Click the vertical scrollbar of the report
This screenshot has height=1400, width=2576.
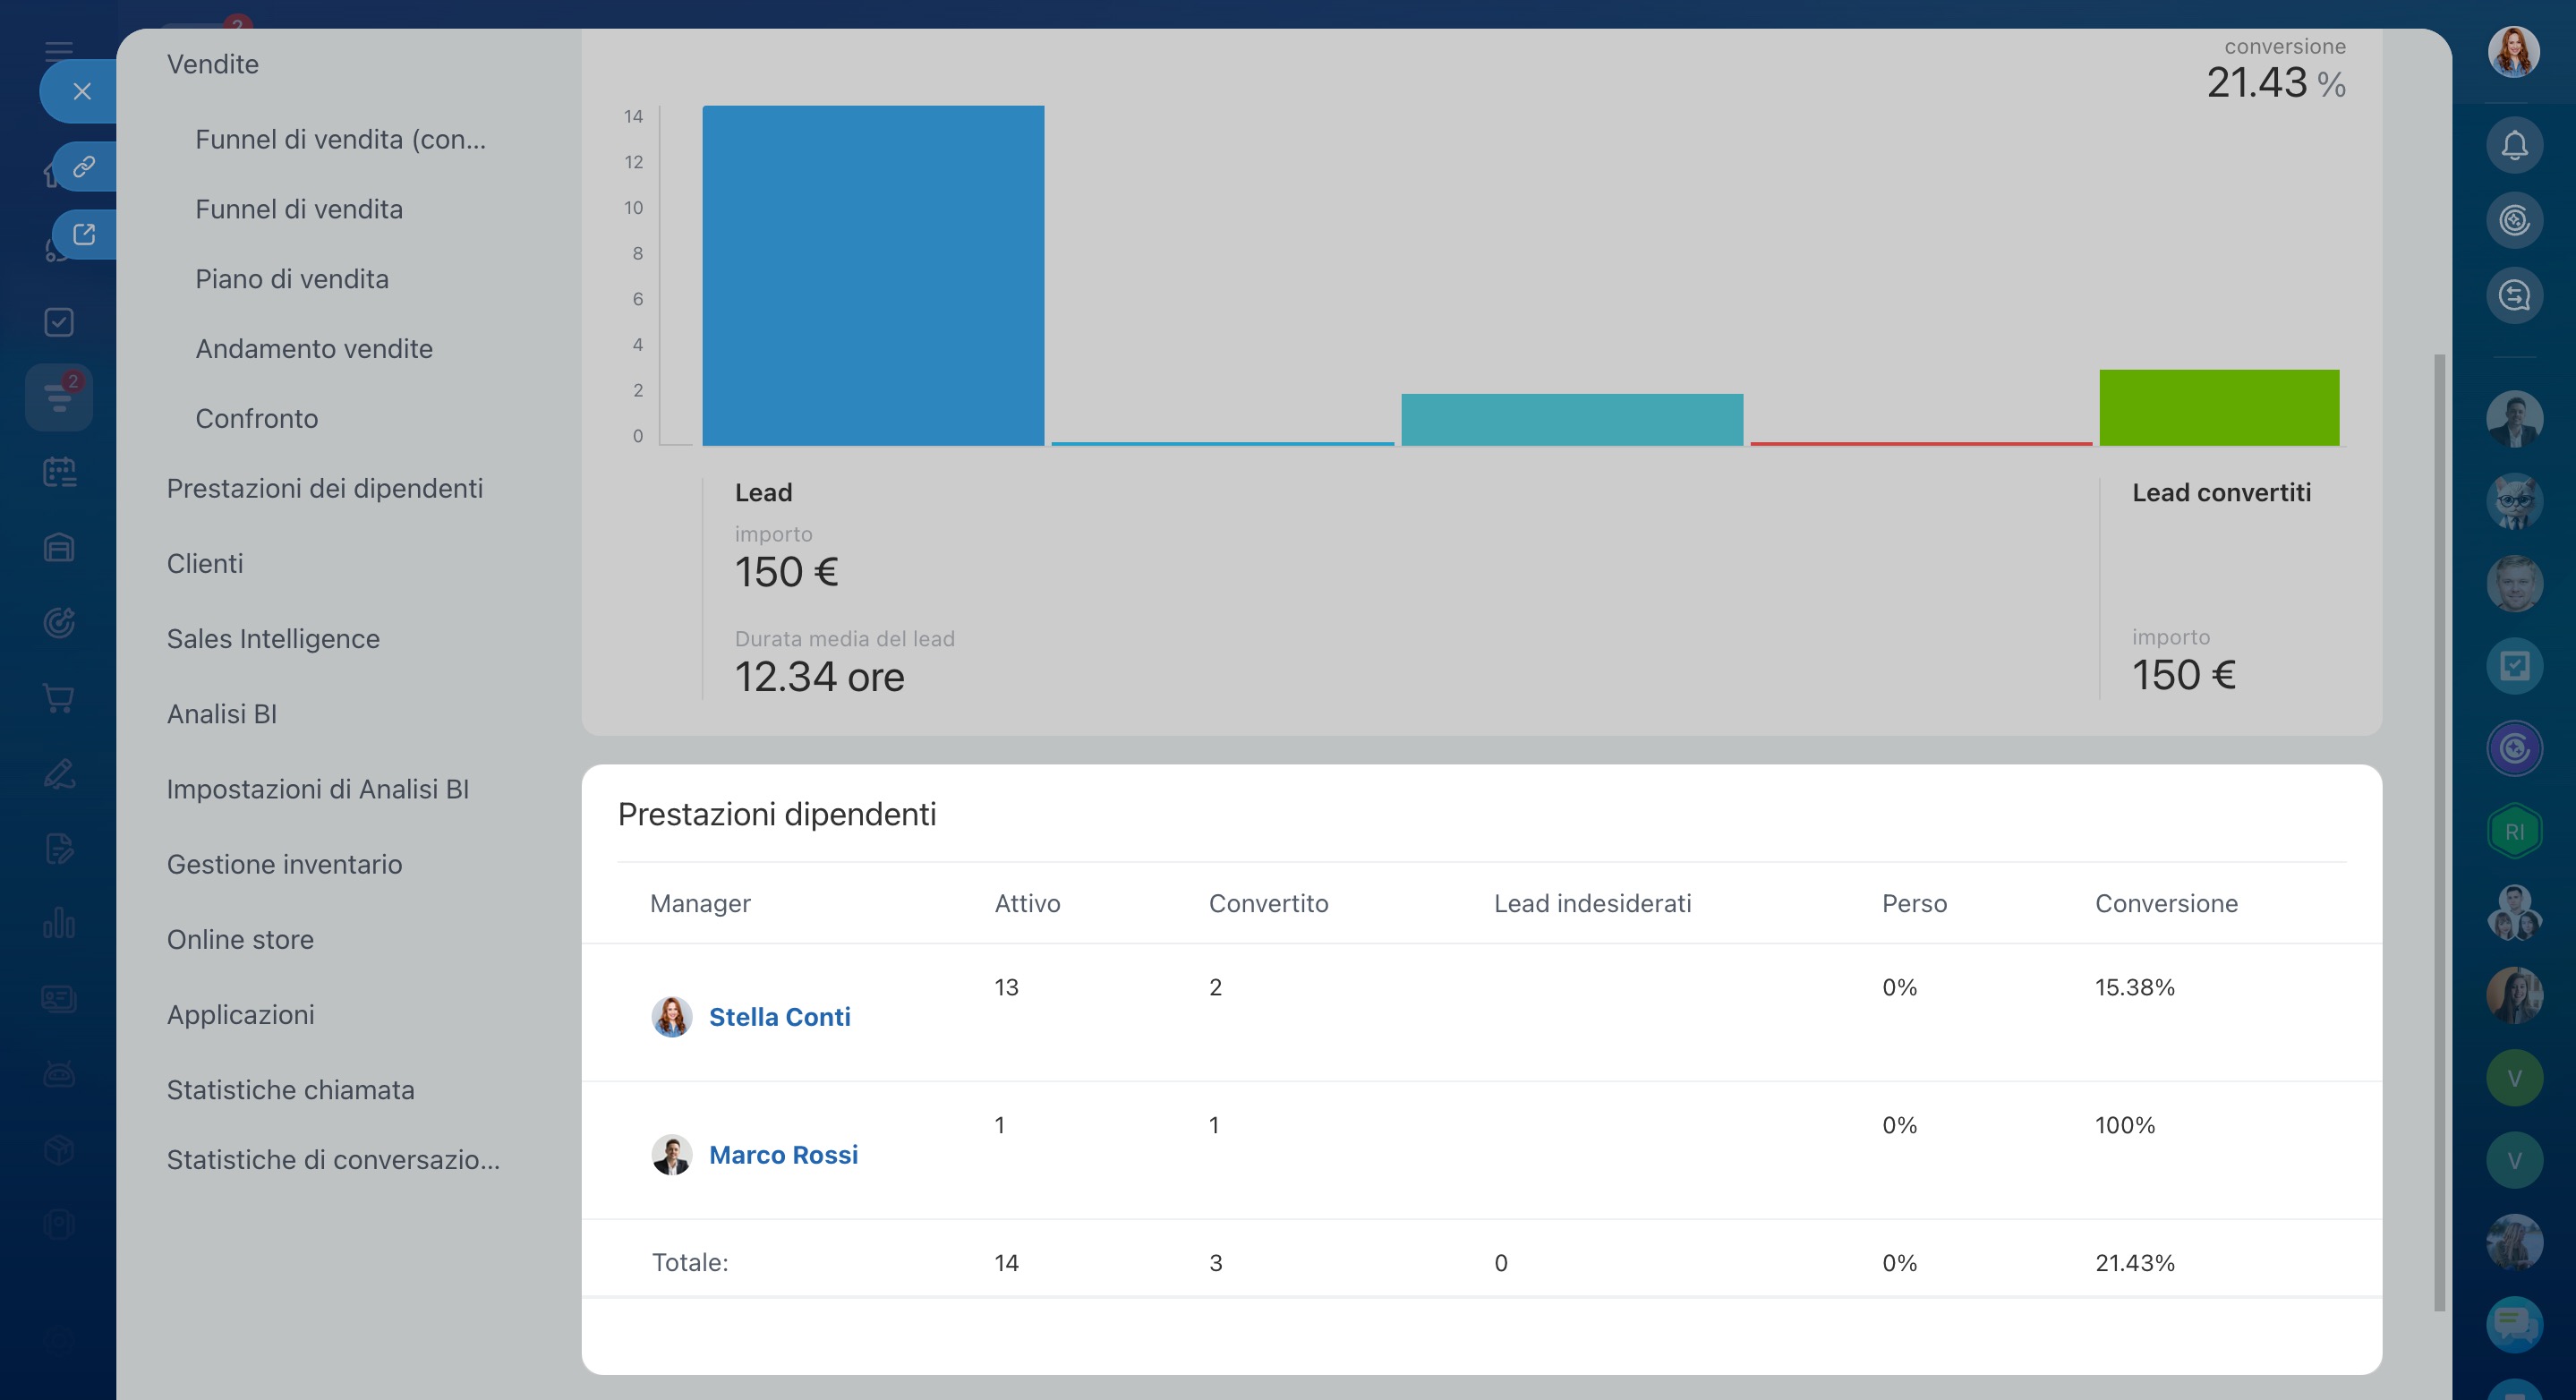pos(2439,830)
